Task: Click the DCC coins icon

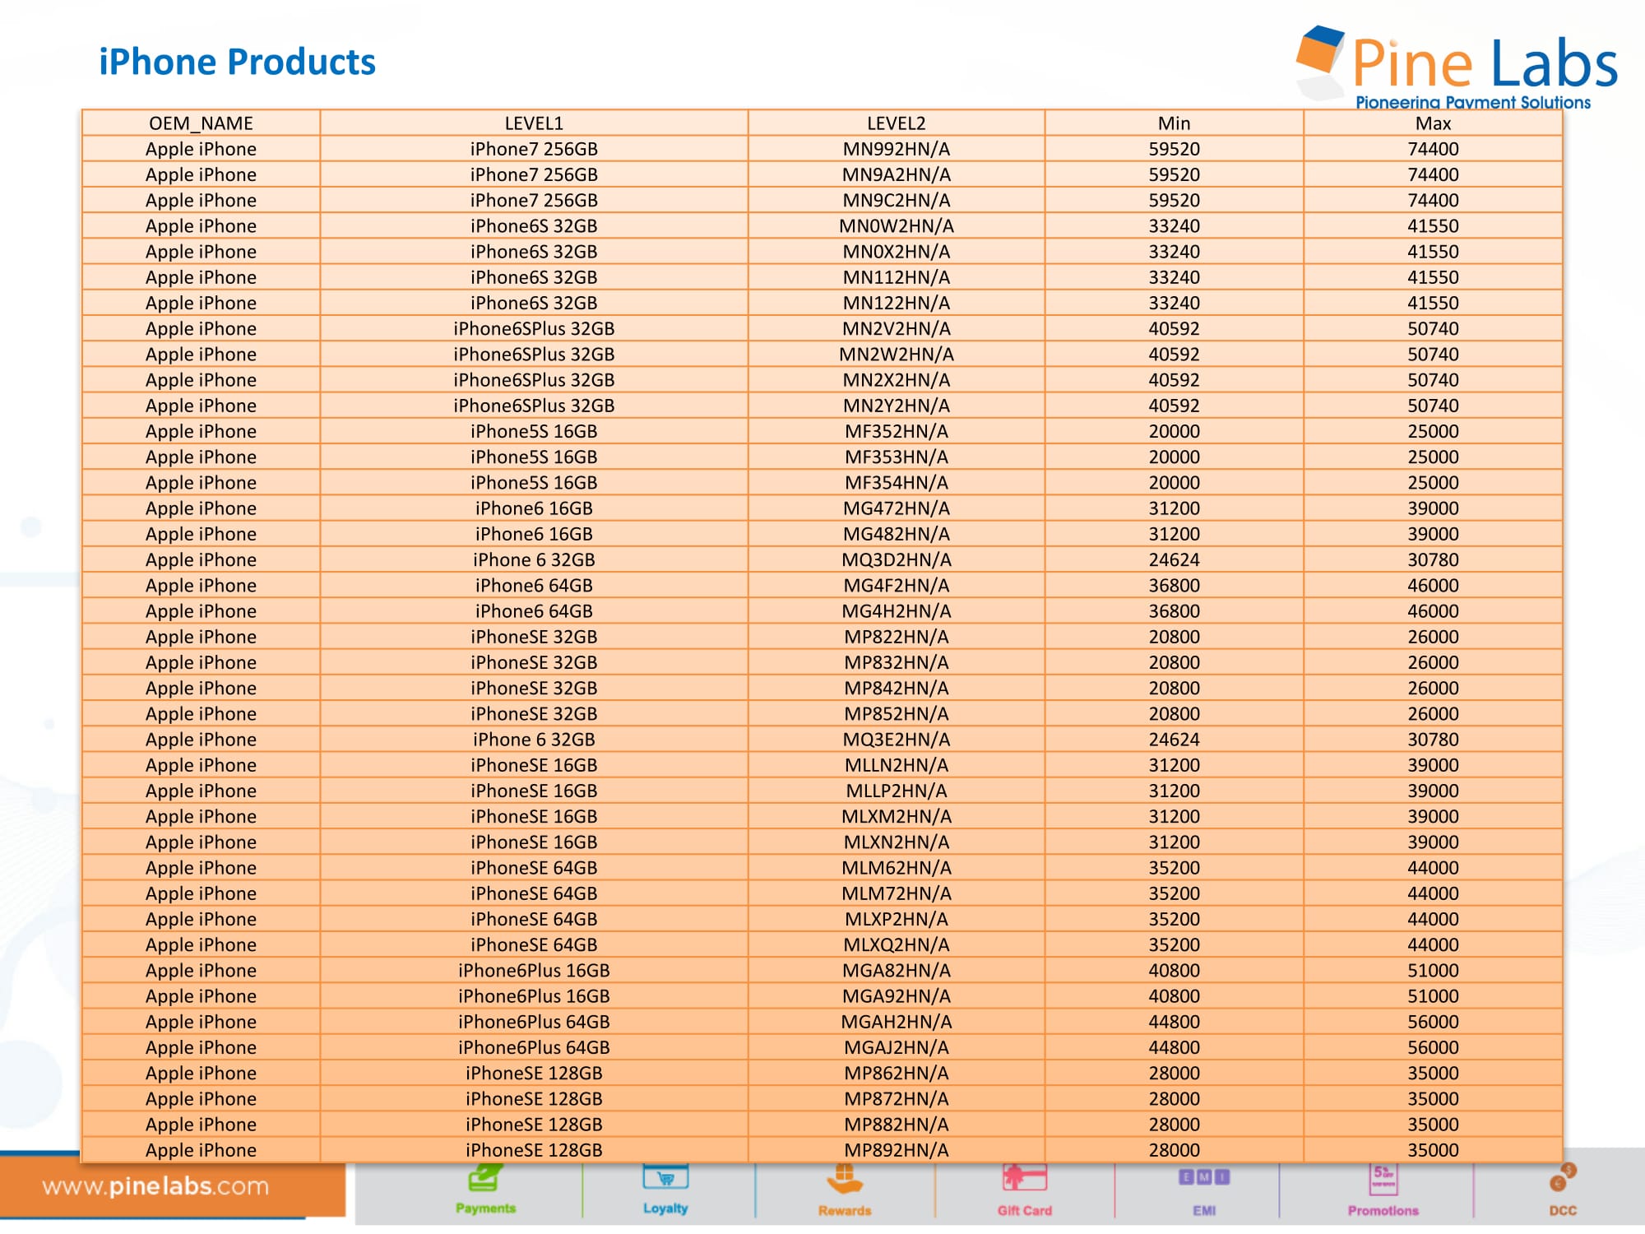Action: point(1562,1178)
